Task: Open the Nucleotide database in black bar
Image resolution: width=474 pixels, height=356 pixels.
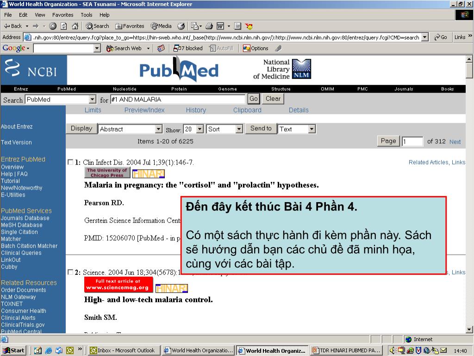Action: [x=125, y=89]
